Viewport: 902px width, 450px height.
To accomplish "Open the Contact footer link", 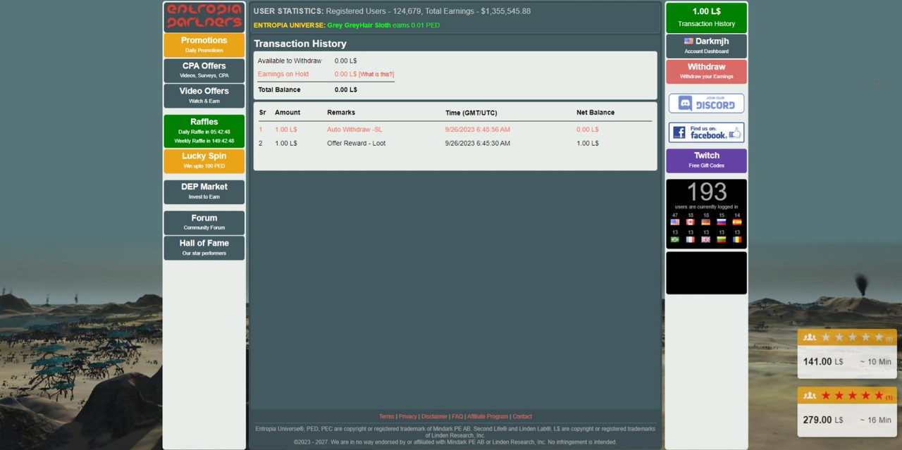I will (x=522, y=416).
